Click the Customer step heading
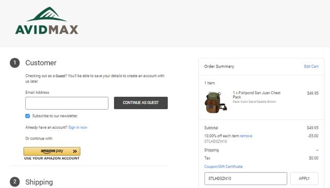The image size is (330, 188). pos(41,63)
